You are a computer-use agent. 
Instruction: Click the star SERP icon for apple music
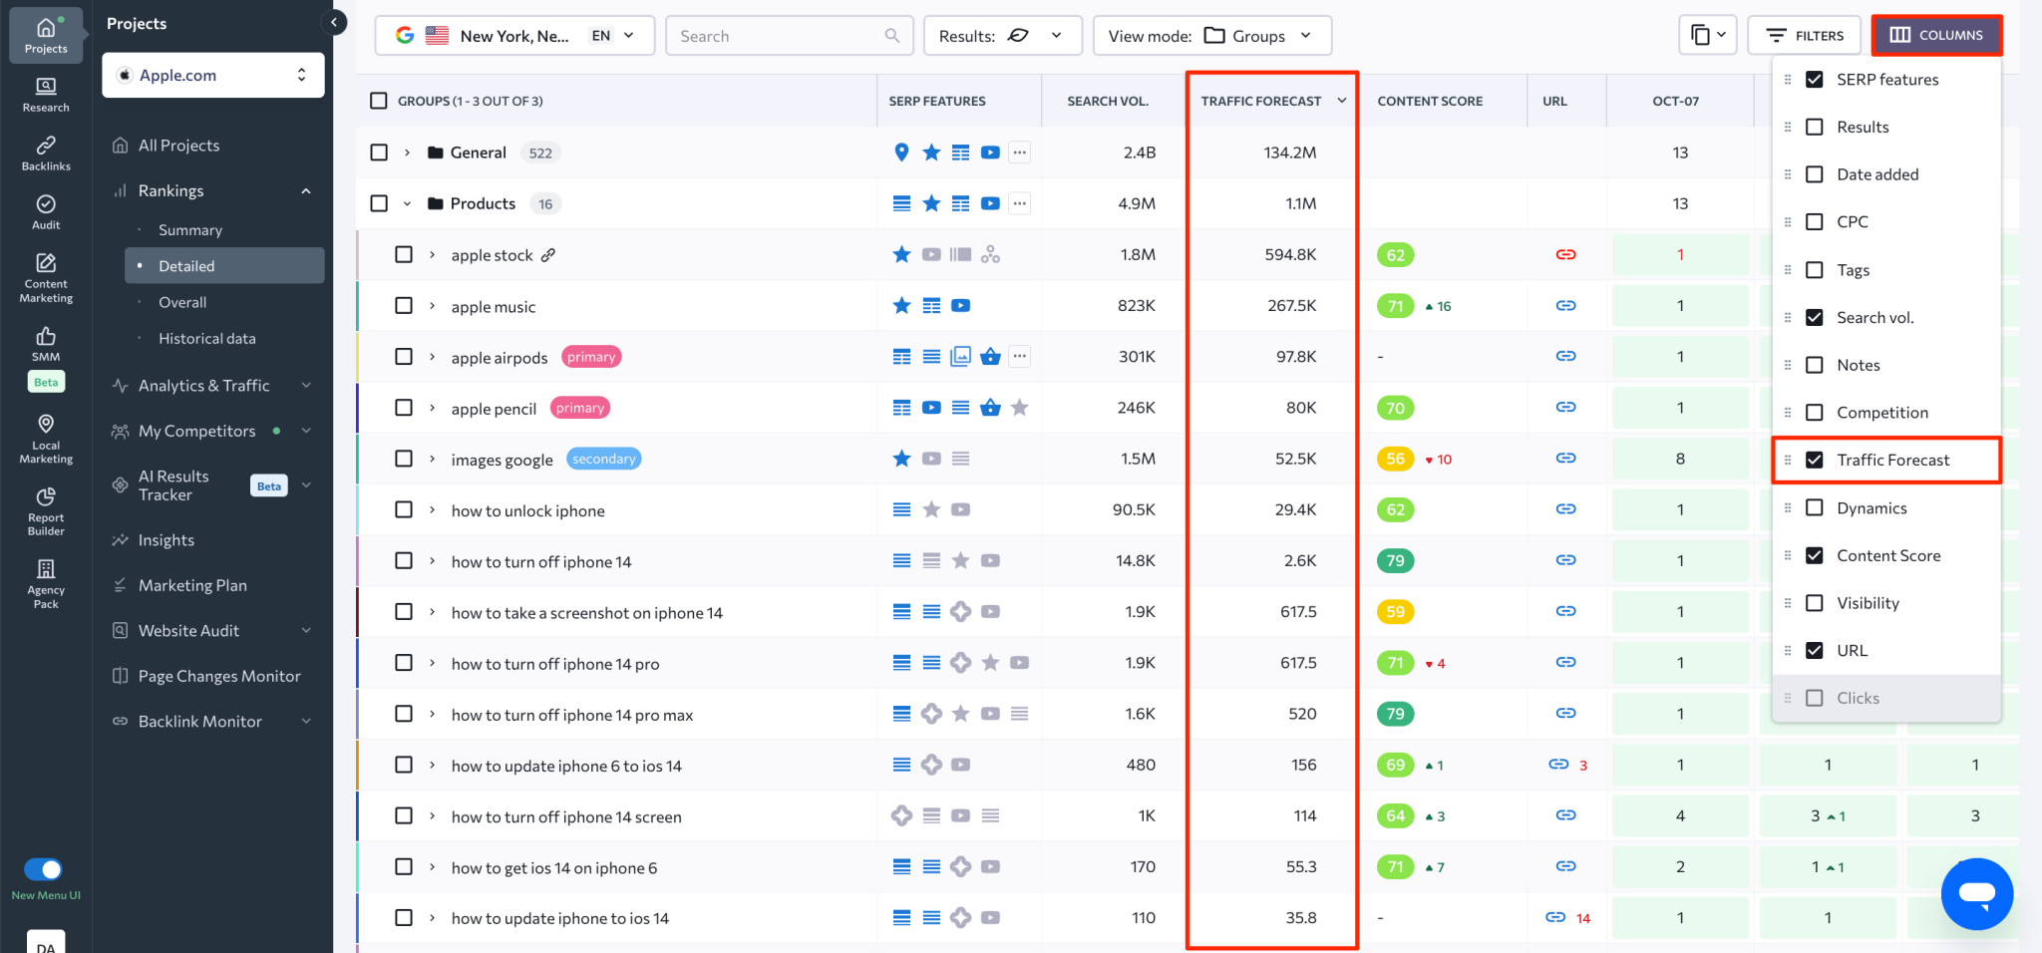[x=901, y=306]
